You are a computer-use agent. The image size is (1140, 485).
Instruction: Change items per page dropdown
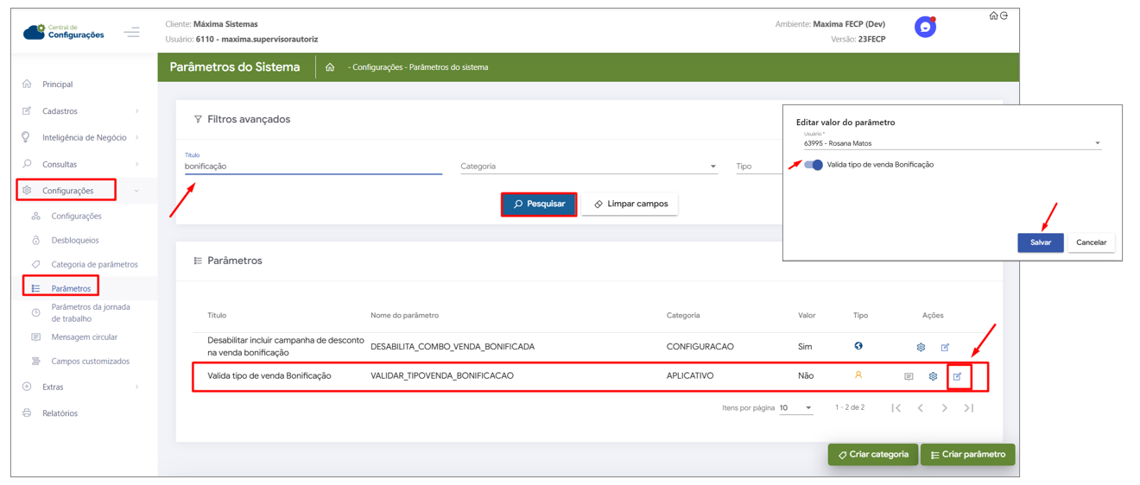pos(795,408)
